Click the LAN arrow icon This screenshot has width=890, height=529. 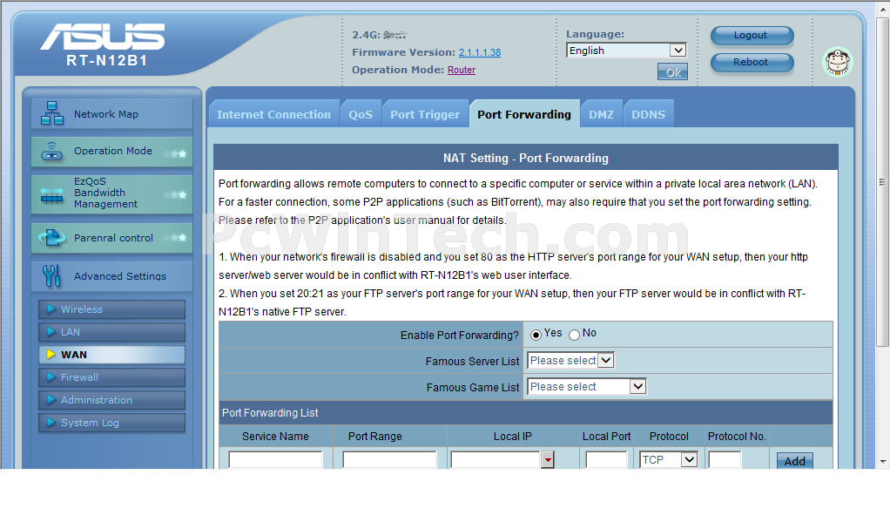51,332
